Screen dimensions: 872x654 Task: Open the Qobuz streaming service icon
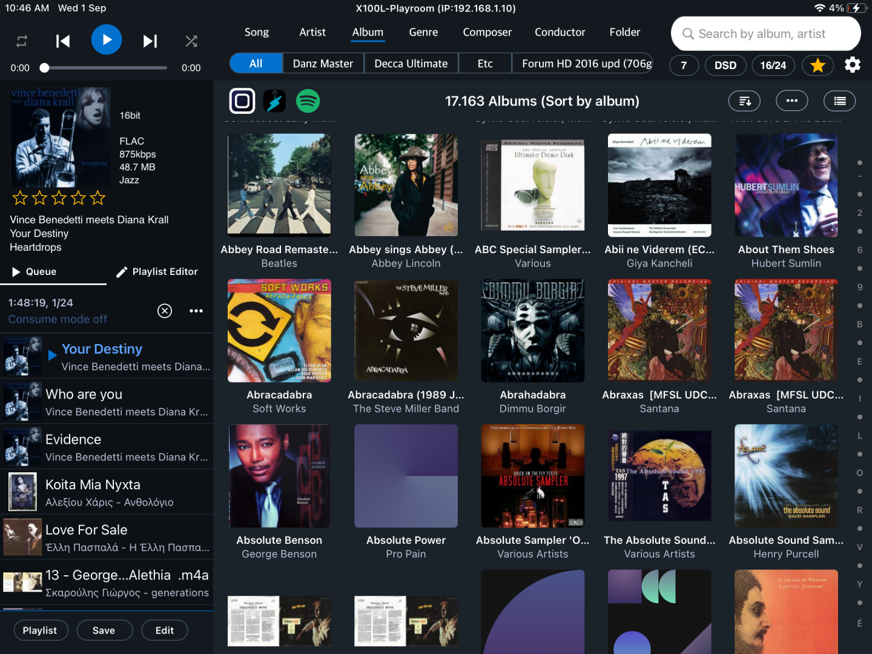pos(242,101)
